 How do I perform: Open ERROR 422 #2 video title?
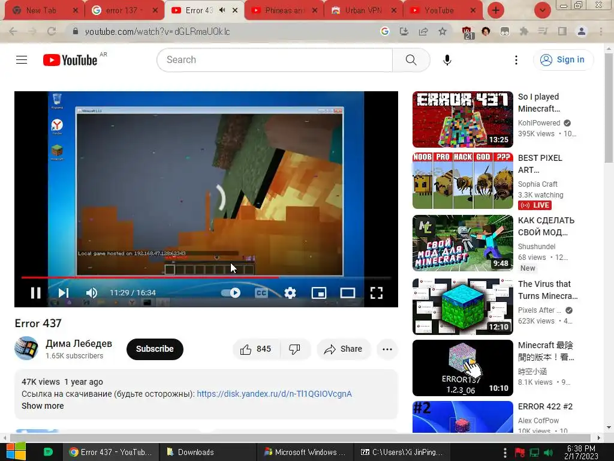tap(545, 406)
